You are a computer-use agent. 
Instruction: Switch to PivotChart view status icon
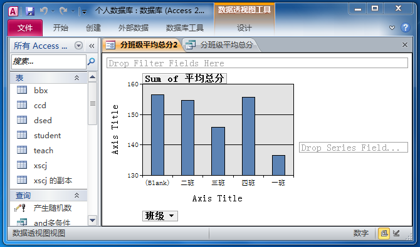point(384,233)
